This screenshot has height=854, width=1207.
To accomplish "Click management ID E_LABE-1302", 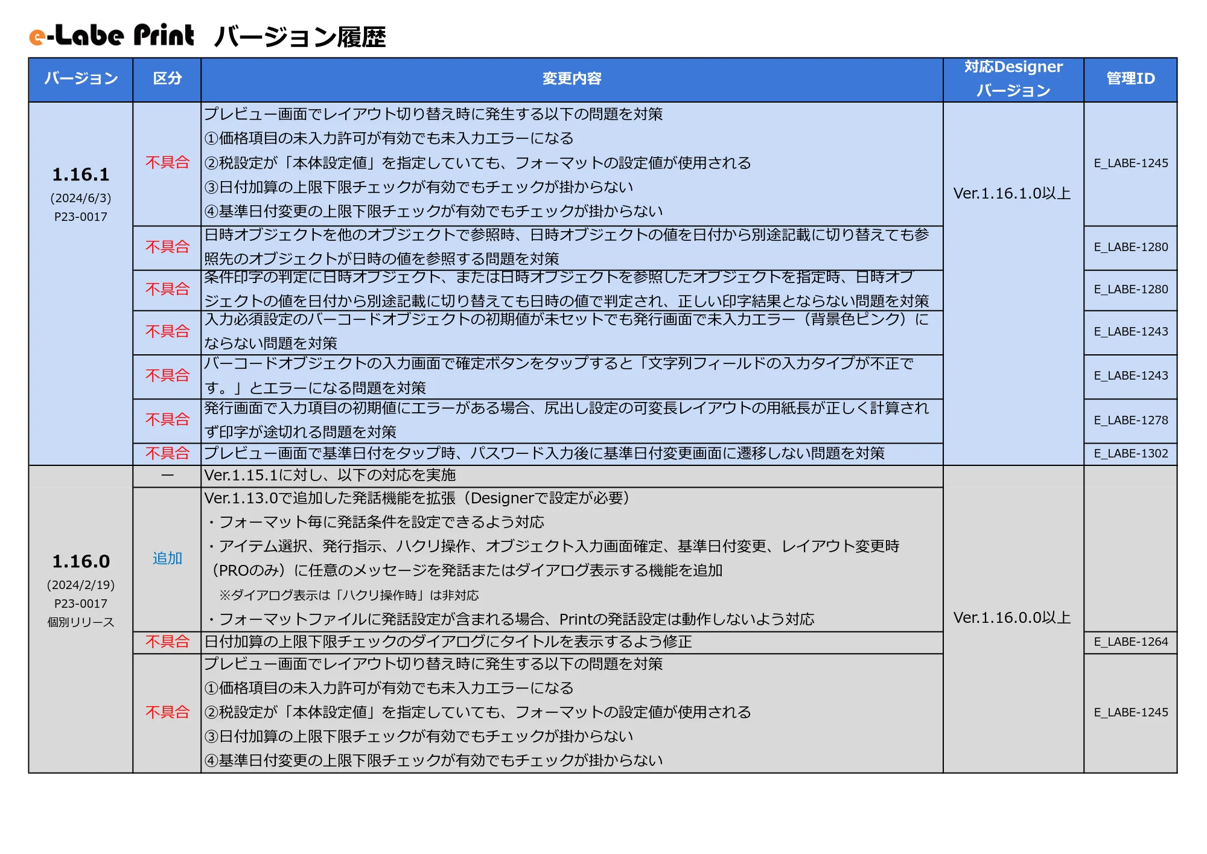I will point(1131,454).
